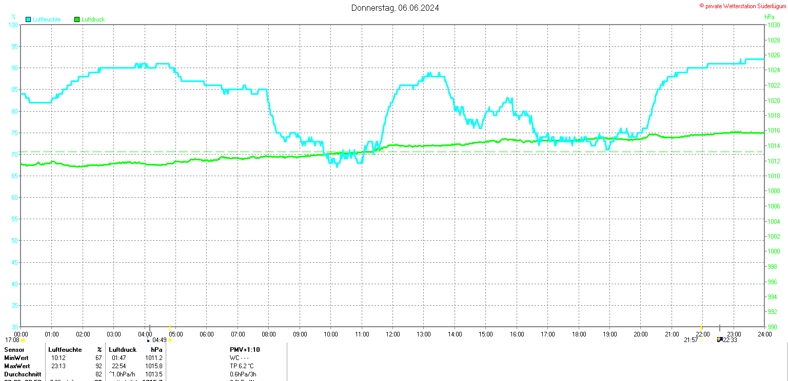Click the hPa unit label on right axis
The image size is (788, 381).
770,17
